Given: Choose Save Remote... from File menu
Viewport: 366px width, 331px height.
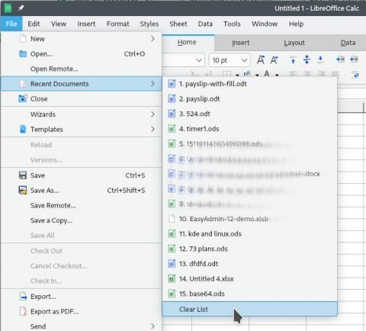Looking at the screenshot, I should click(82, 205).
